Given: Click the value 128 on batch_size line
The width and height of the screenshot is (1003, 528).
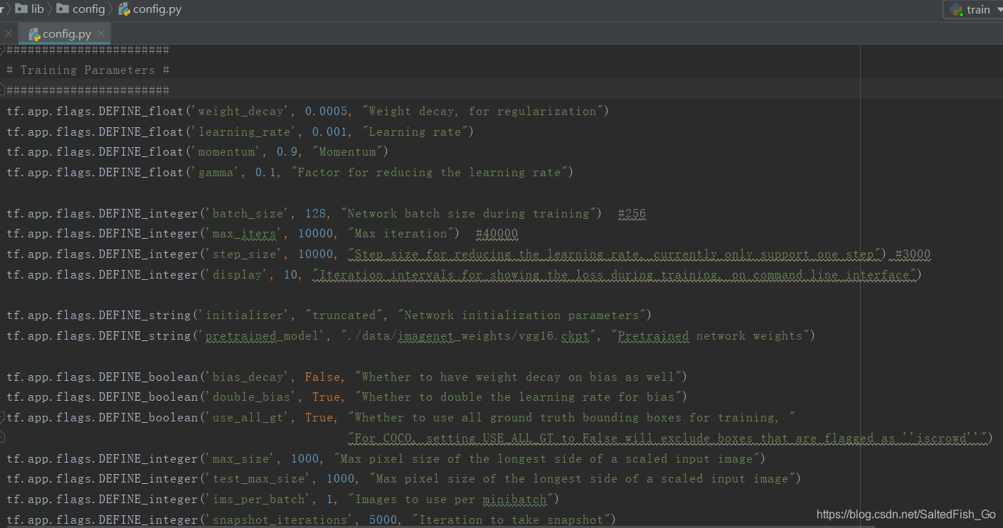Looking at the screenshot, I should 316,213.
